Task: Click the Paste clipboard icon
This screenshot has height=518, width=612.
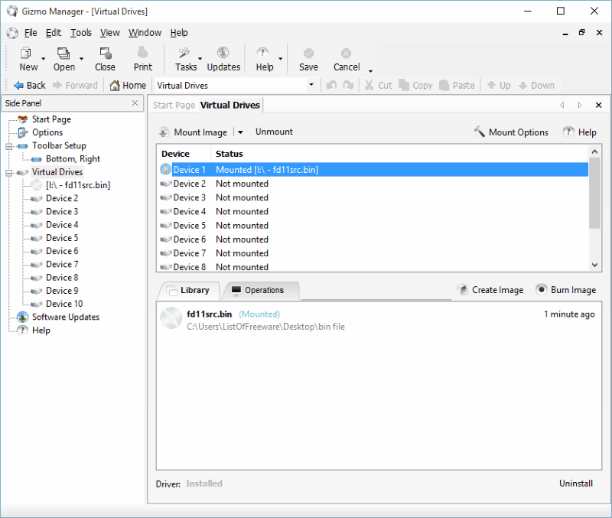Action: (x=444, y=85)
